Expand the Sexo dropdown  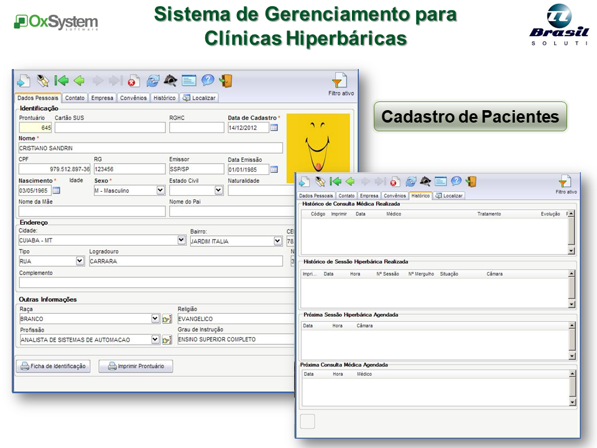[x=160, y=190]
